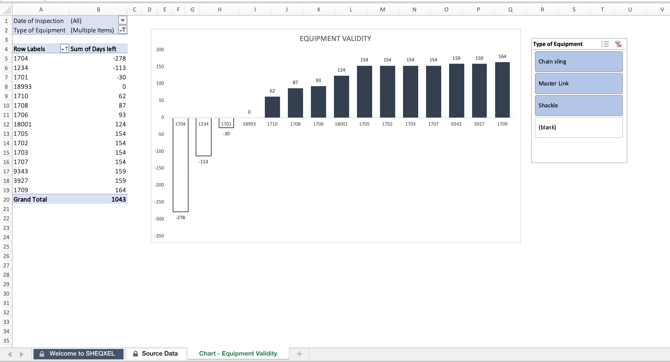670x362 pixels.
Task: Open the Date of Inspection filter dropdown arrow
Action: click(x=122, y=20)
